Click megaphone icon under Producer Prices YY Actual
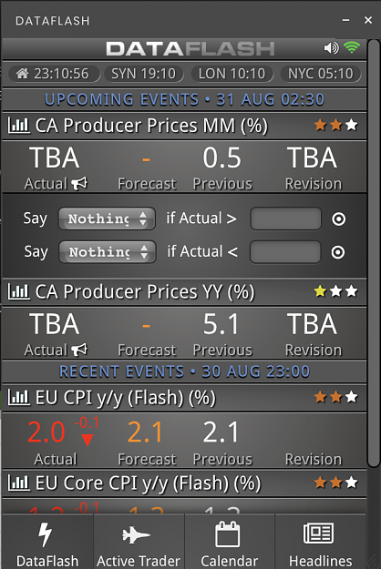 tap(79, 350)
